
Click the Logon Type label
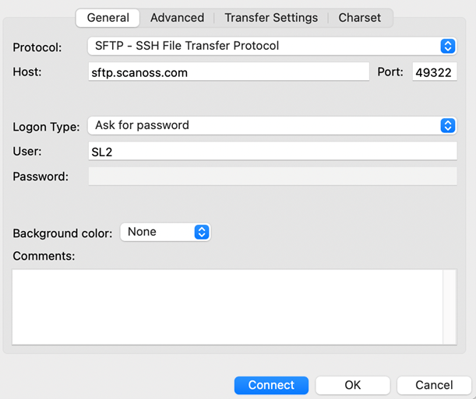(46, 127)
